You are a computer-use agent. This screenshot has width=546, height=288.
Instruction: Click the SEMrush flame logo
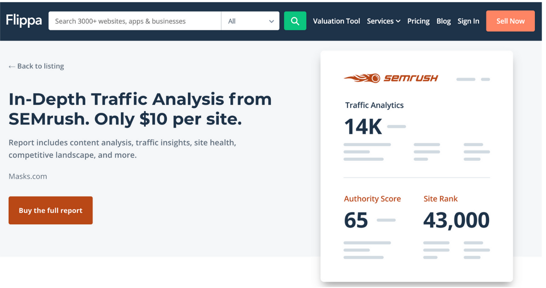point(361,78)
